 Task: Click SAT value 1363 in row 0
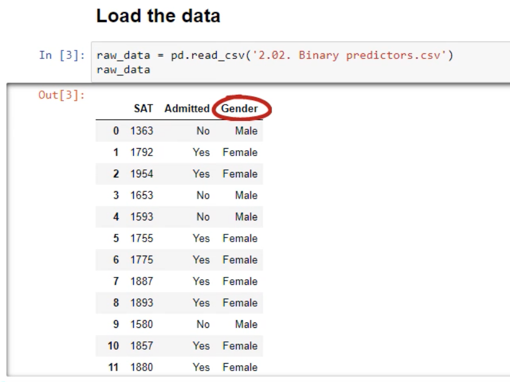(x=142, y=131)
